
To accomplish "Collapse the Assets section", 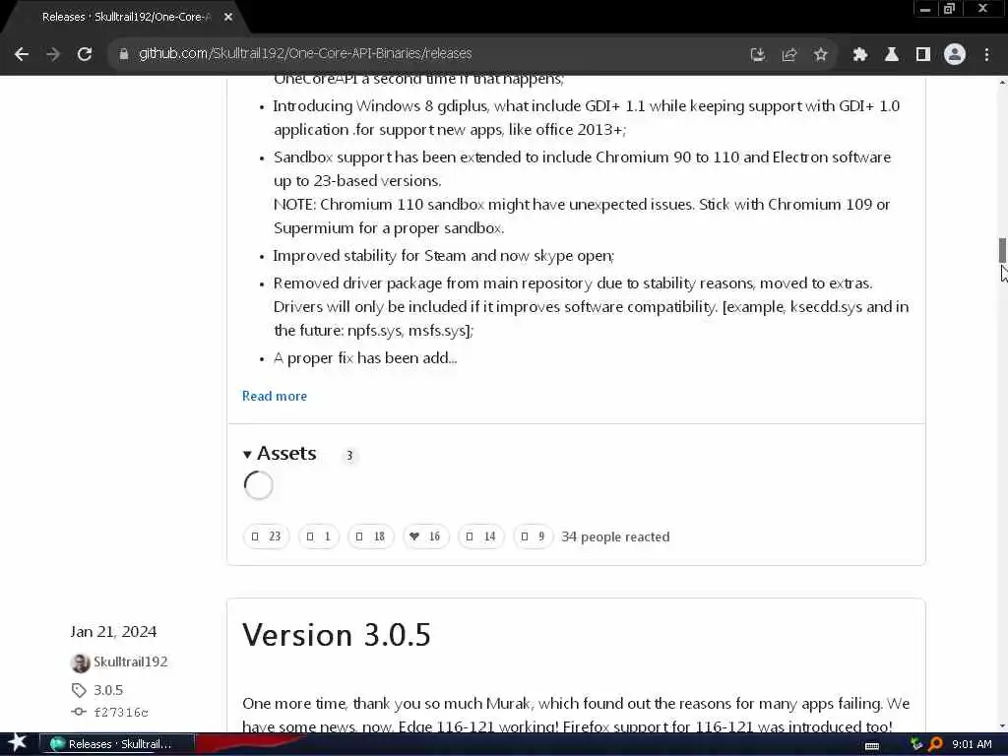I will 280,453.
